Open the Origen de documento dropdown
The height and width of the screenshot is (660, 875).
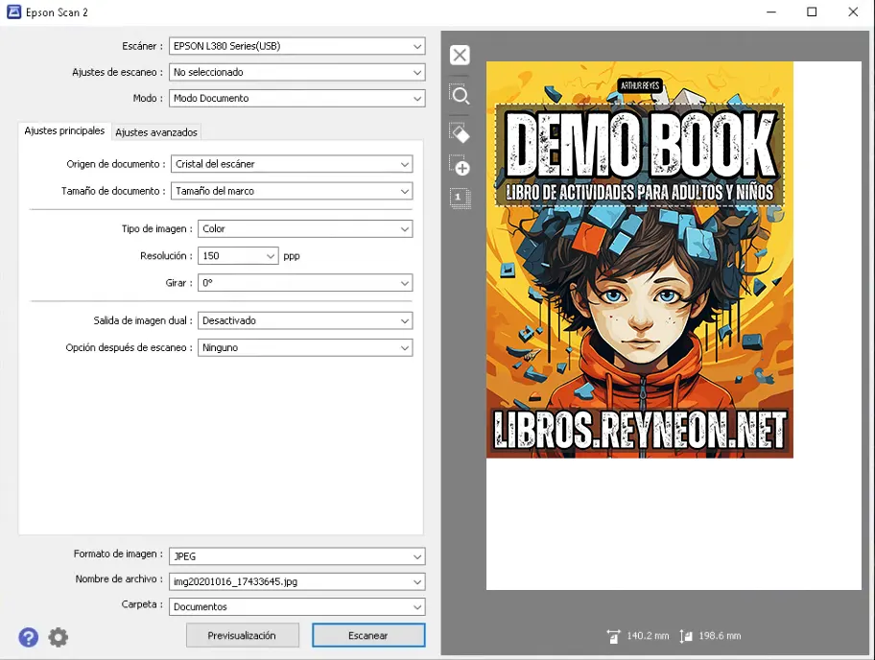pyautogui.click(x=292, y=164)
